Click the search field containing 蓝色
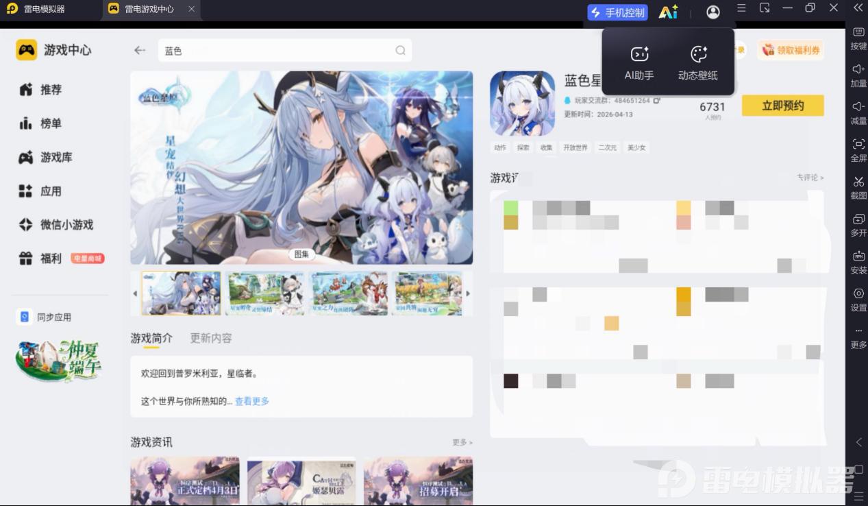This screenshot has height=506, width=868. coord(285,51)
